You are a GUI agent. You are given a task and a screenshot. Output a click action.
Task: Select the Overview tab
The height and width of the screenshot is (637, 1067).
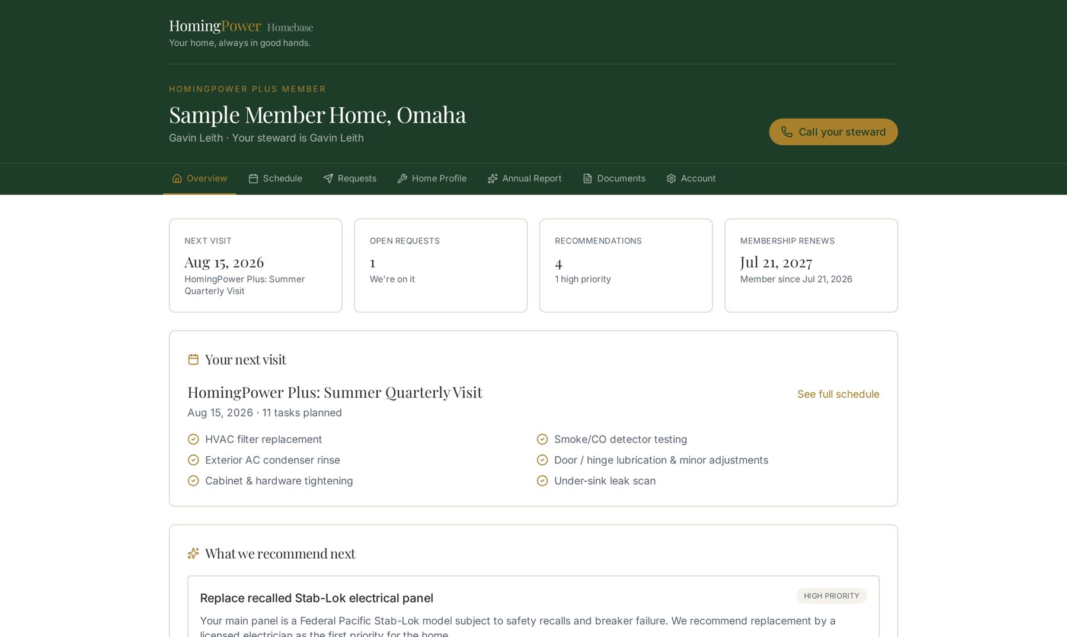[x=200, y=178]
